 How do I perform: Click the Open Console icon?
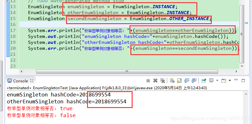224,80
